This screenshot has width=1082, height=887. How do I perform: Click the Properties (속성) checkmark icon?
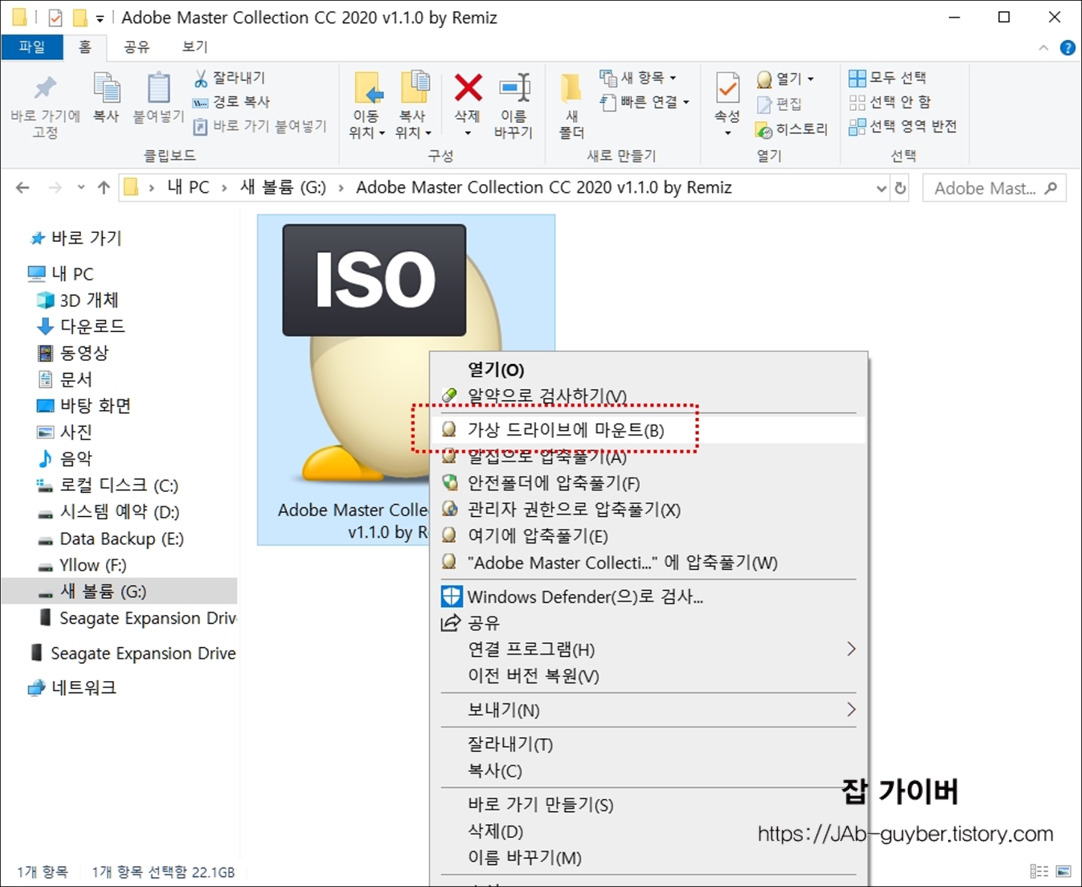pos(727,88)
